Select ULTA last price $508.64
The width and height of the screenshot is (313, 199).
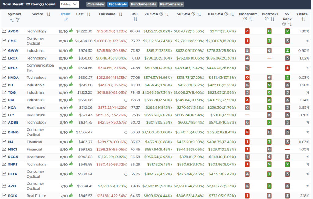click(85, 174)
